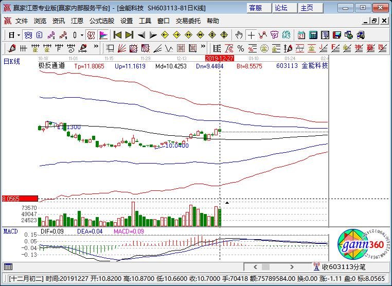Open the calendar icon showing 21

[x=301, y=35]
